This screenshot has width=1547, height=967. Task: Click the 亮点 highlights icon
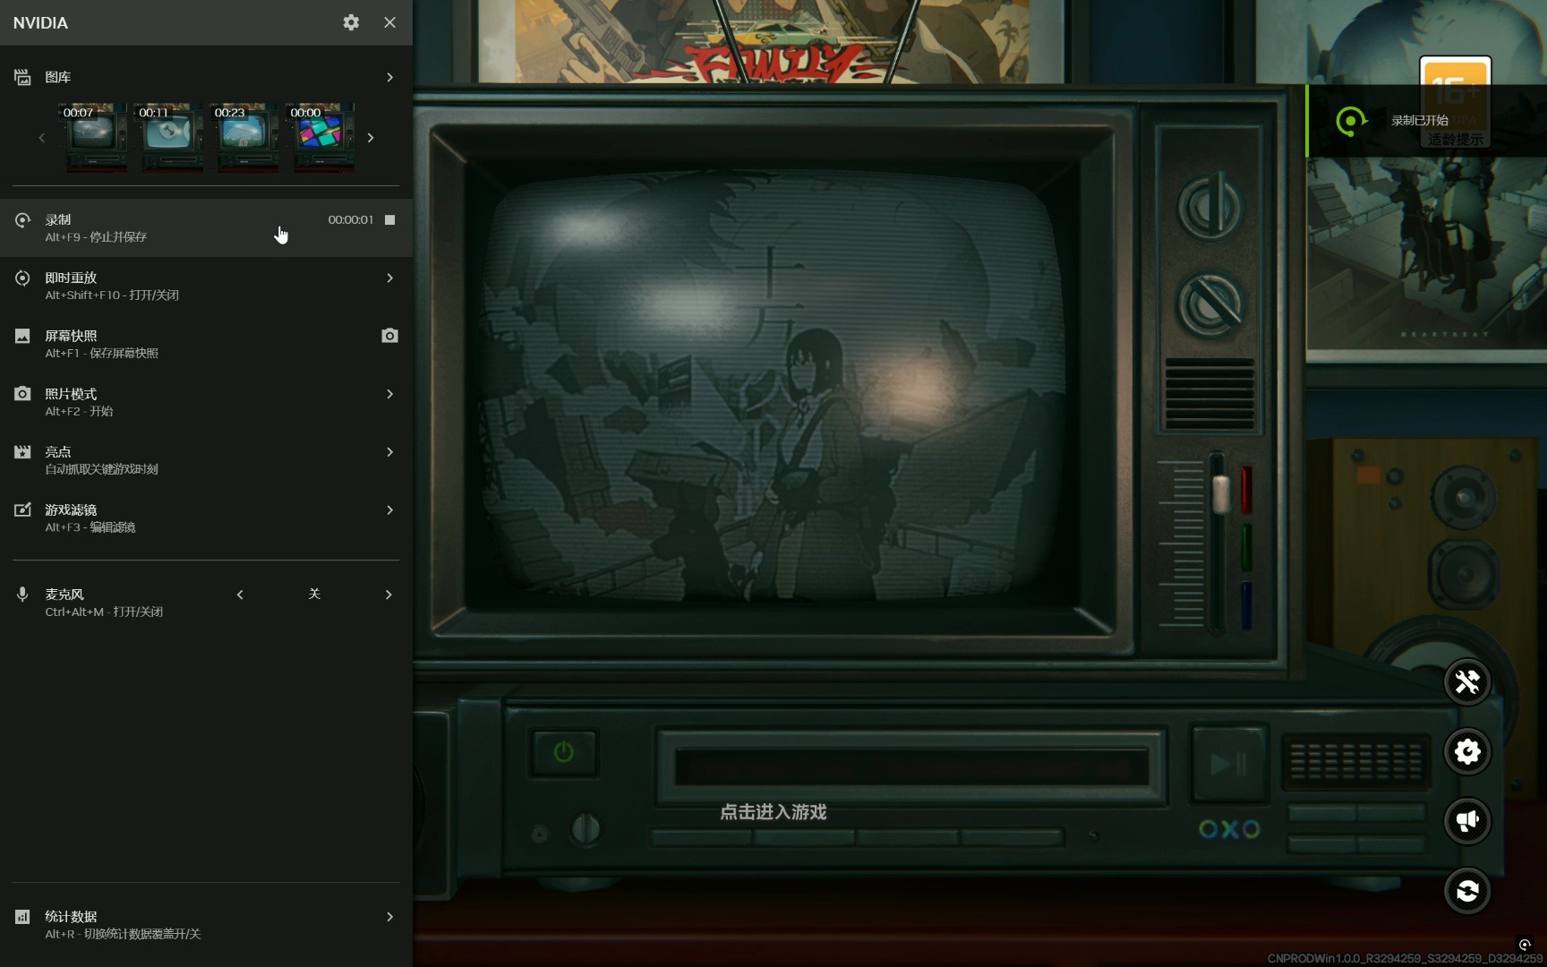pos(22,452)
